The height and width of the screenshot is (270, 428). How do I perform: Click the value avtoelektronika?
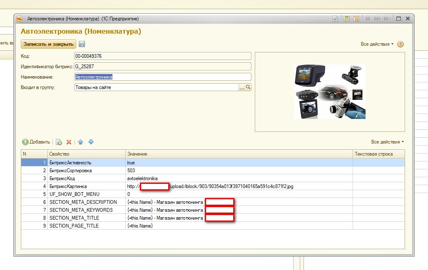pos(239,178)
